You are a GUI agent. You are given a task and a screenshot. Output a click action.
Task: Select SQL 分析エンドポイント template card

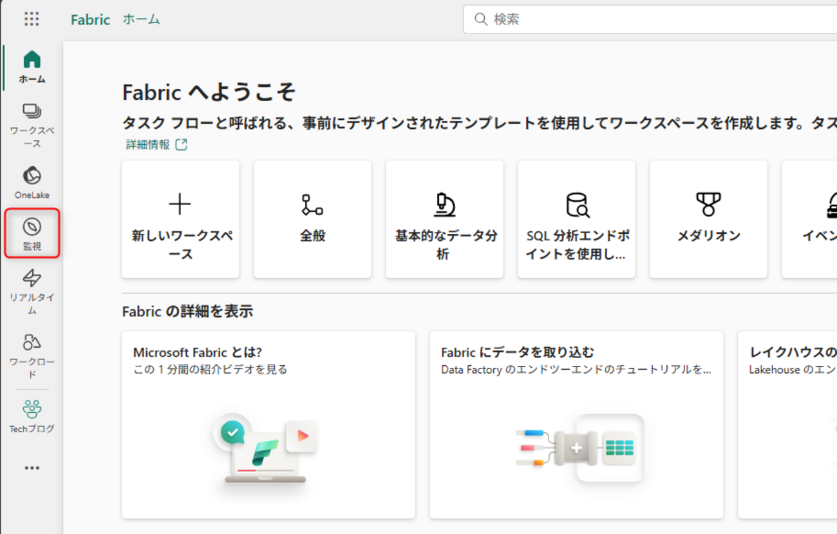[x=576, y=220]
